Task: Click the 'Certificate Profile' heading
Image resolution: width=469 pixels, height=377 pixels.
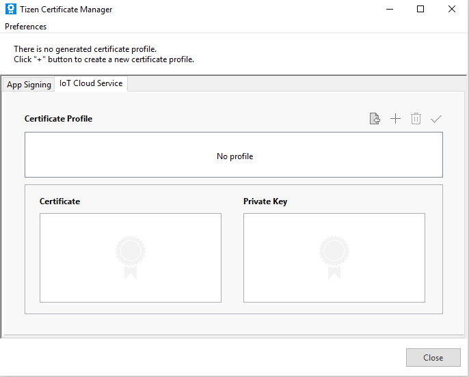Action: (x=58, y=119)
